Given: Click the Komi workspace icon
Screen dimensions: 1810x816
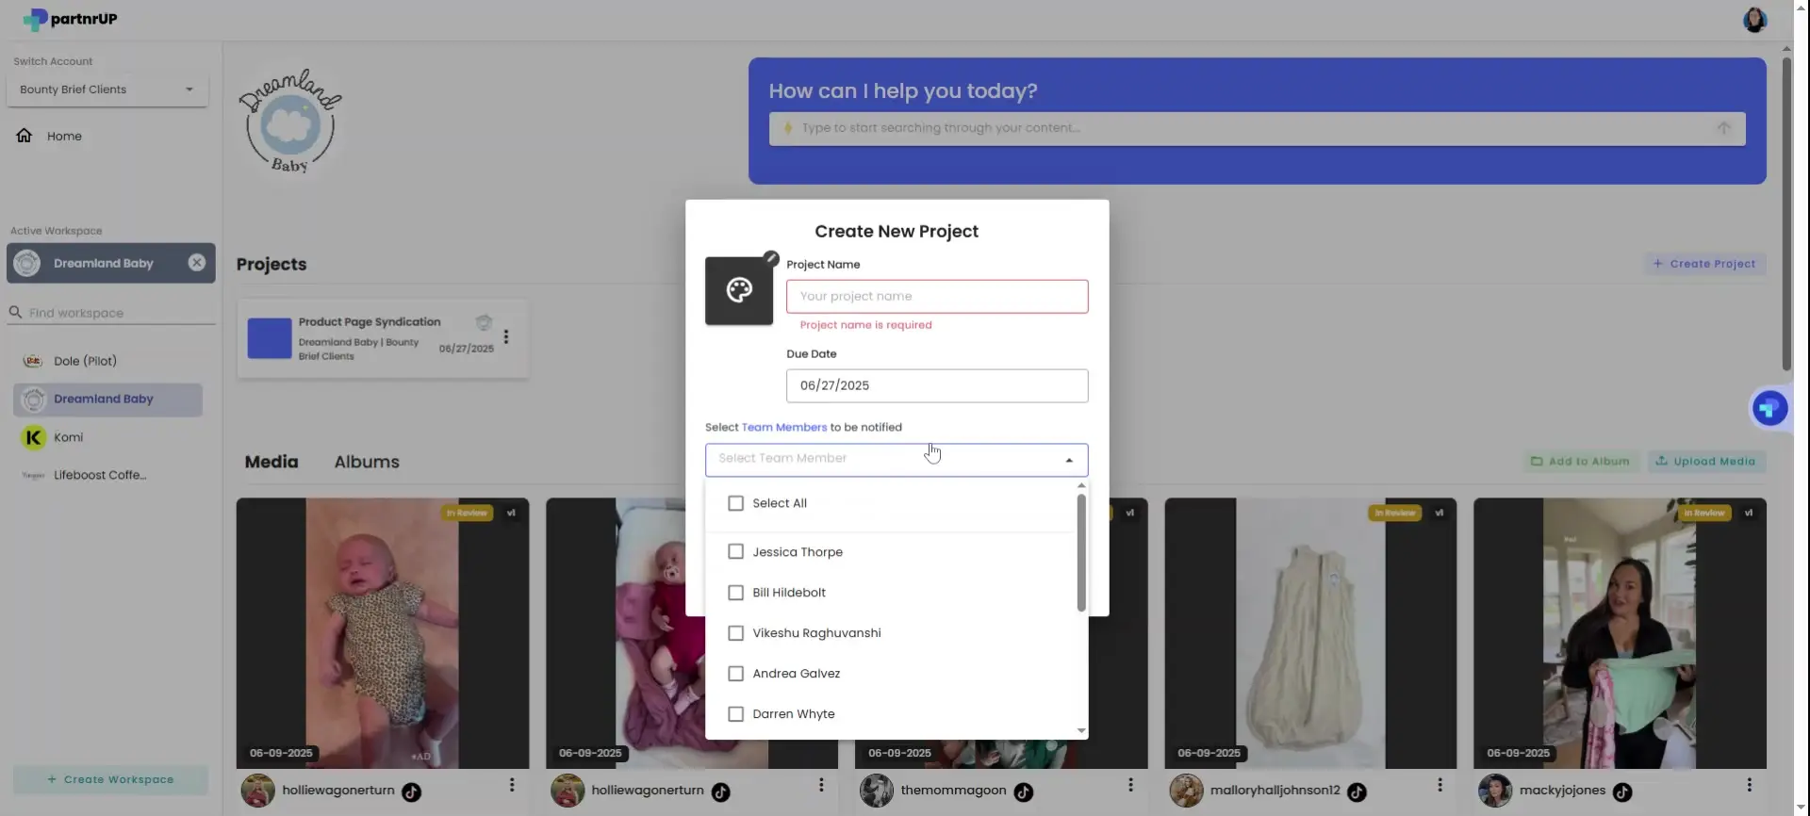Looking at the screenshot, I should tap(33, 437).
